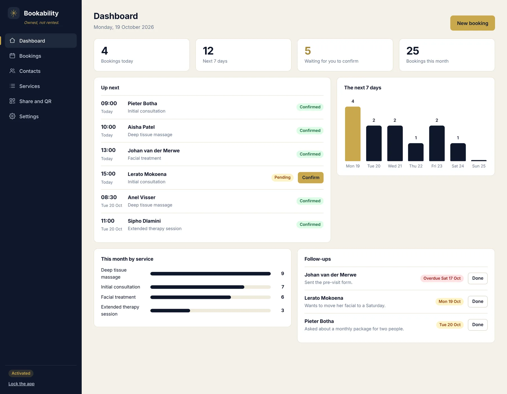Click the Facial treatment progress bar
The image size is (507, 394).
pos(210,297)
